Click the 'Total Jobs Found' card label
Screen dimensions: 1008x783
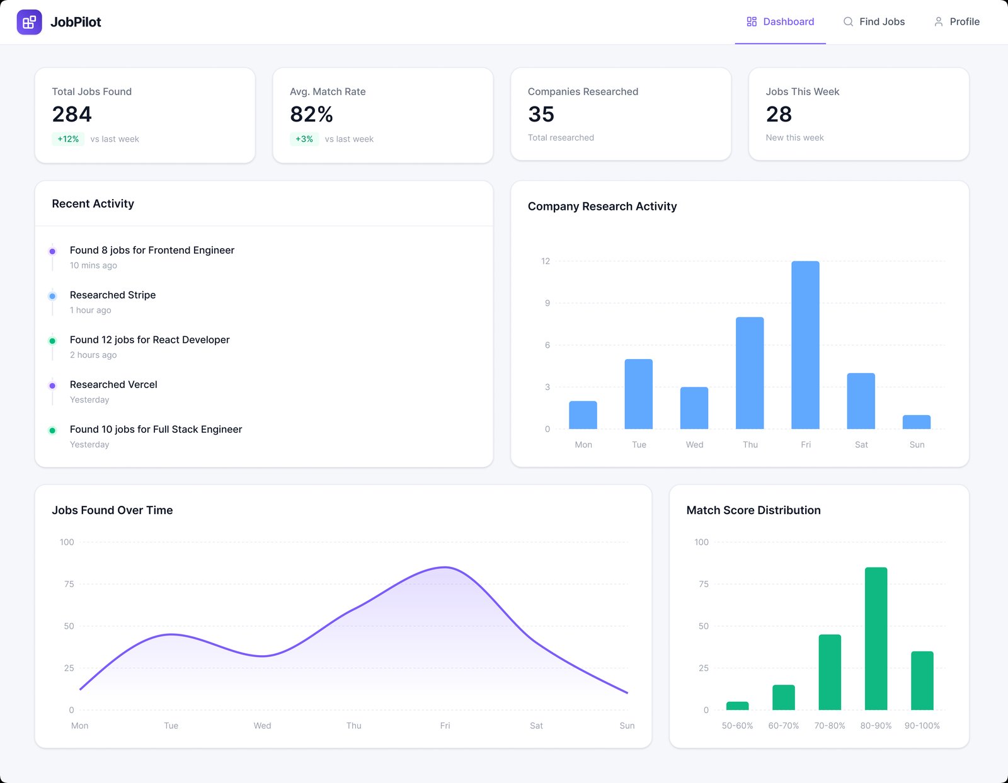91,91
